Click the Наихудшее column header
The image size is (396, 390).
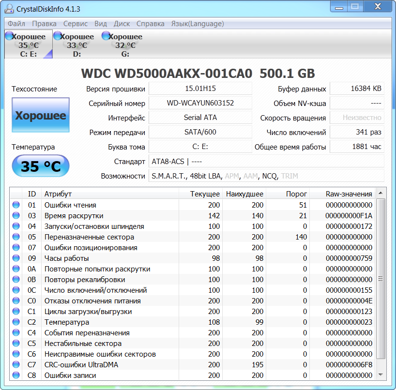(244, 194)
